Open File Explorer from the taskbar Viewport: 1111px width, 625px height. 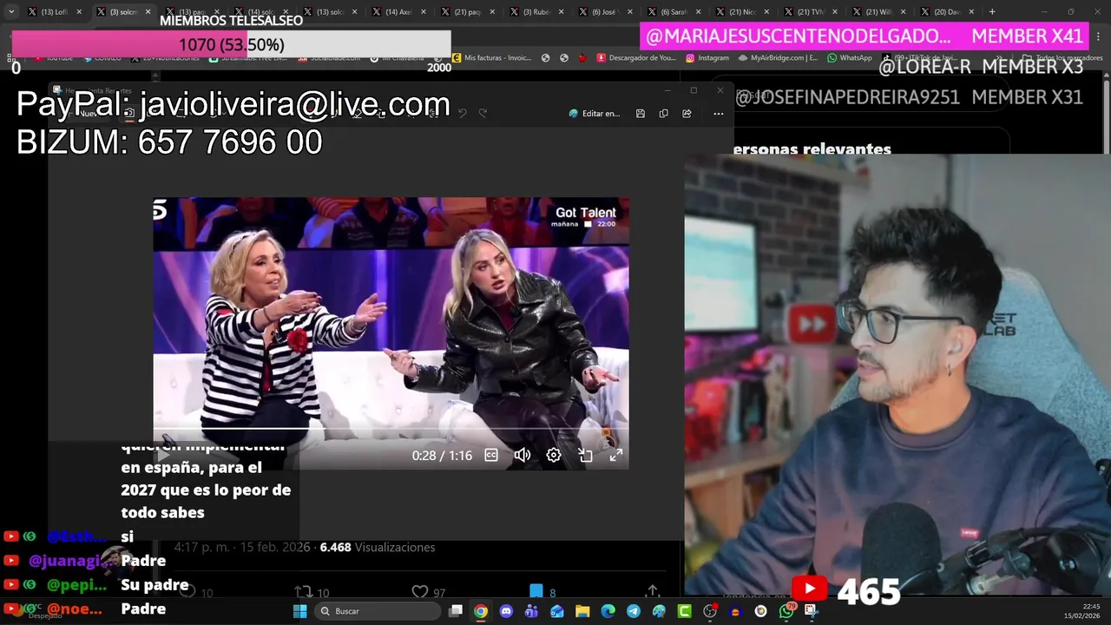[x=582, y=611]
